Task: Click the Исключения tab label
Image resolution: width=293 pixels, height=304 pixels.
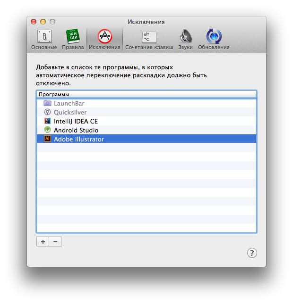Action: [104, 47]
